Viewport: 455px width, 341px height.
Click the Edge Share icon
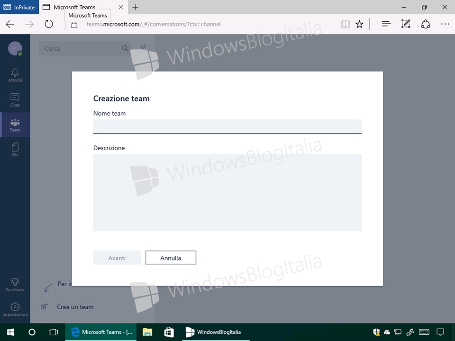pos(426,24)
